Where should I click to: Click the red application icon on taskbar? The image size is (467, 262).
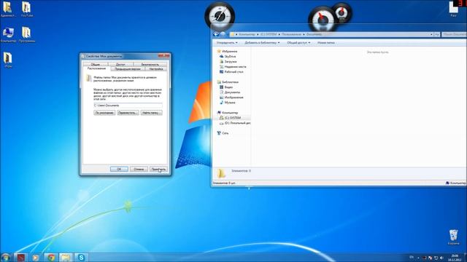pos(20,257)
